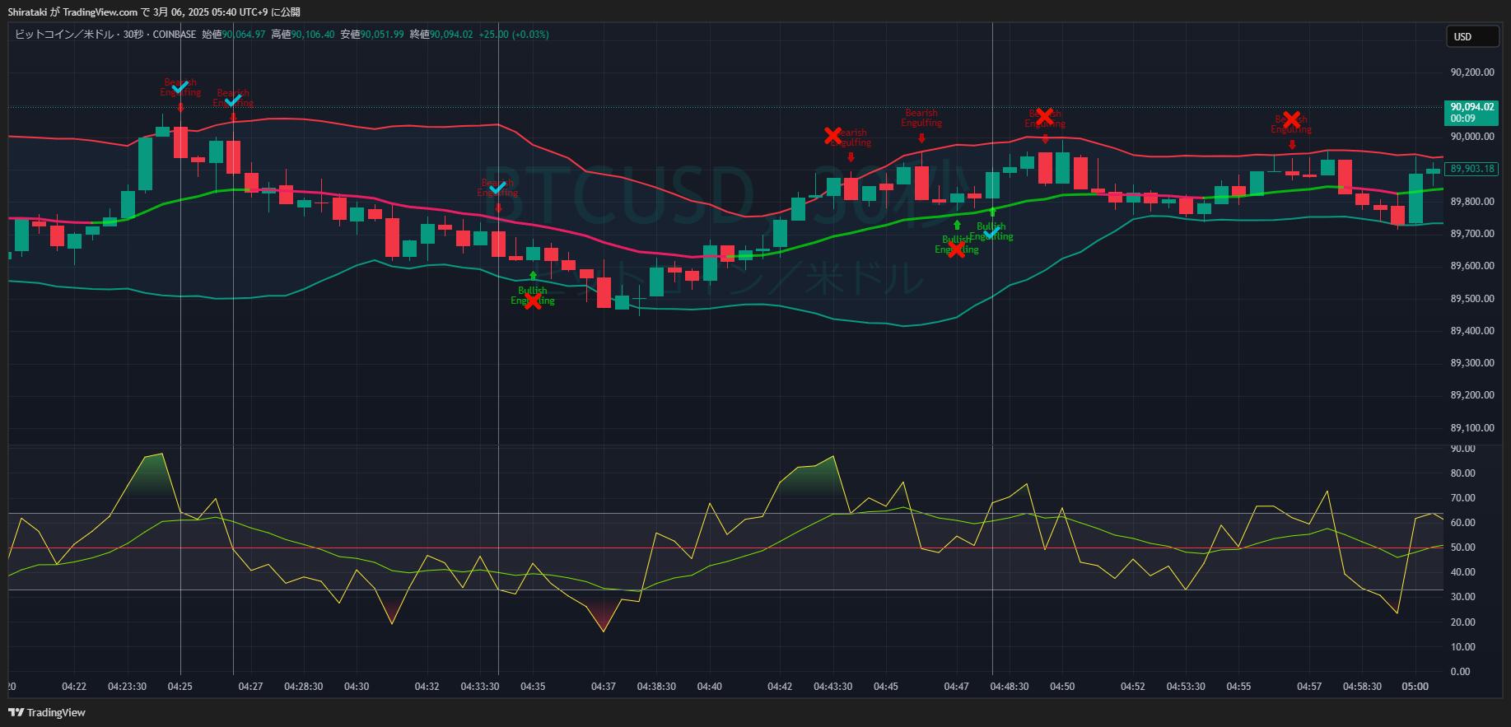
Task: Click the 10.00 oscillator scale label
Action: 1463,647
